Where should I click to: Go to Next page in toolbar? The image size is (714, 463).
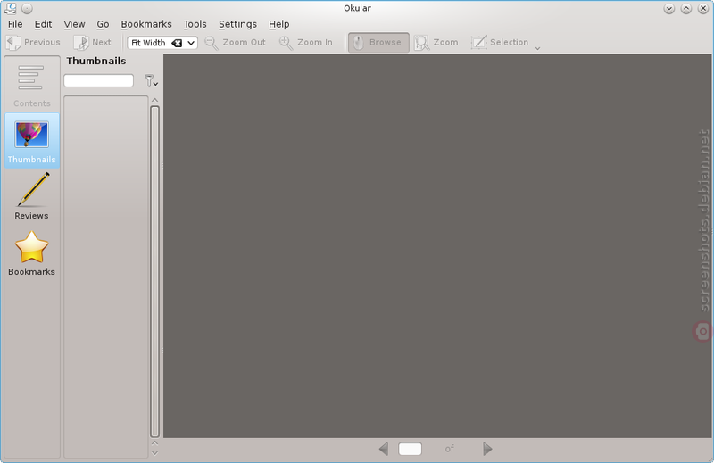(x=93, y=42)
